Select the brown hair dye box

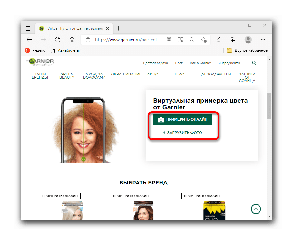tap(143, 210)
